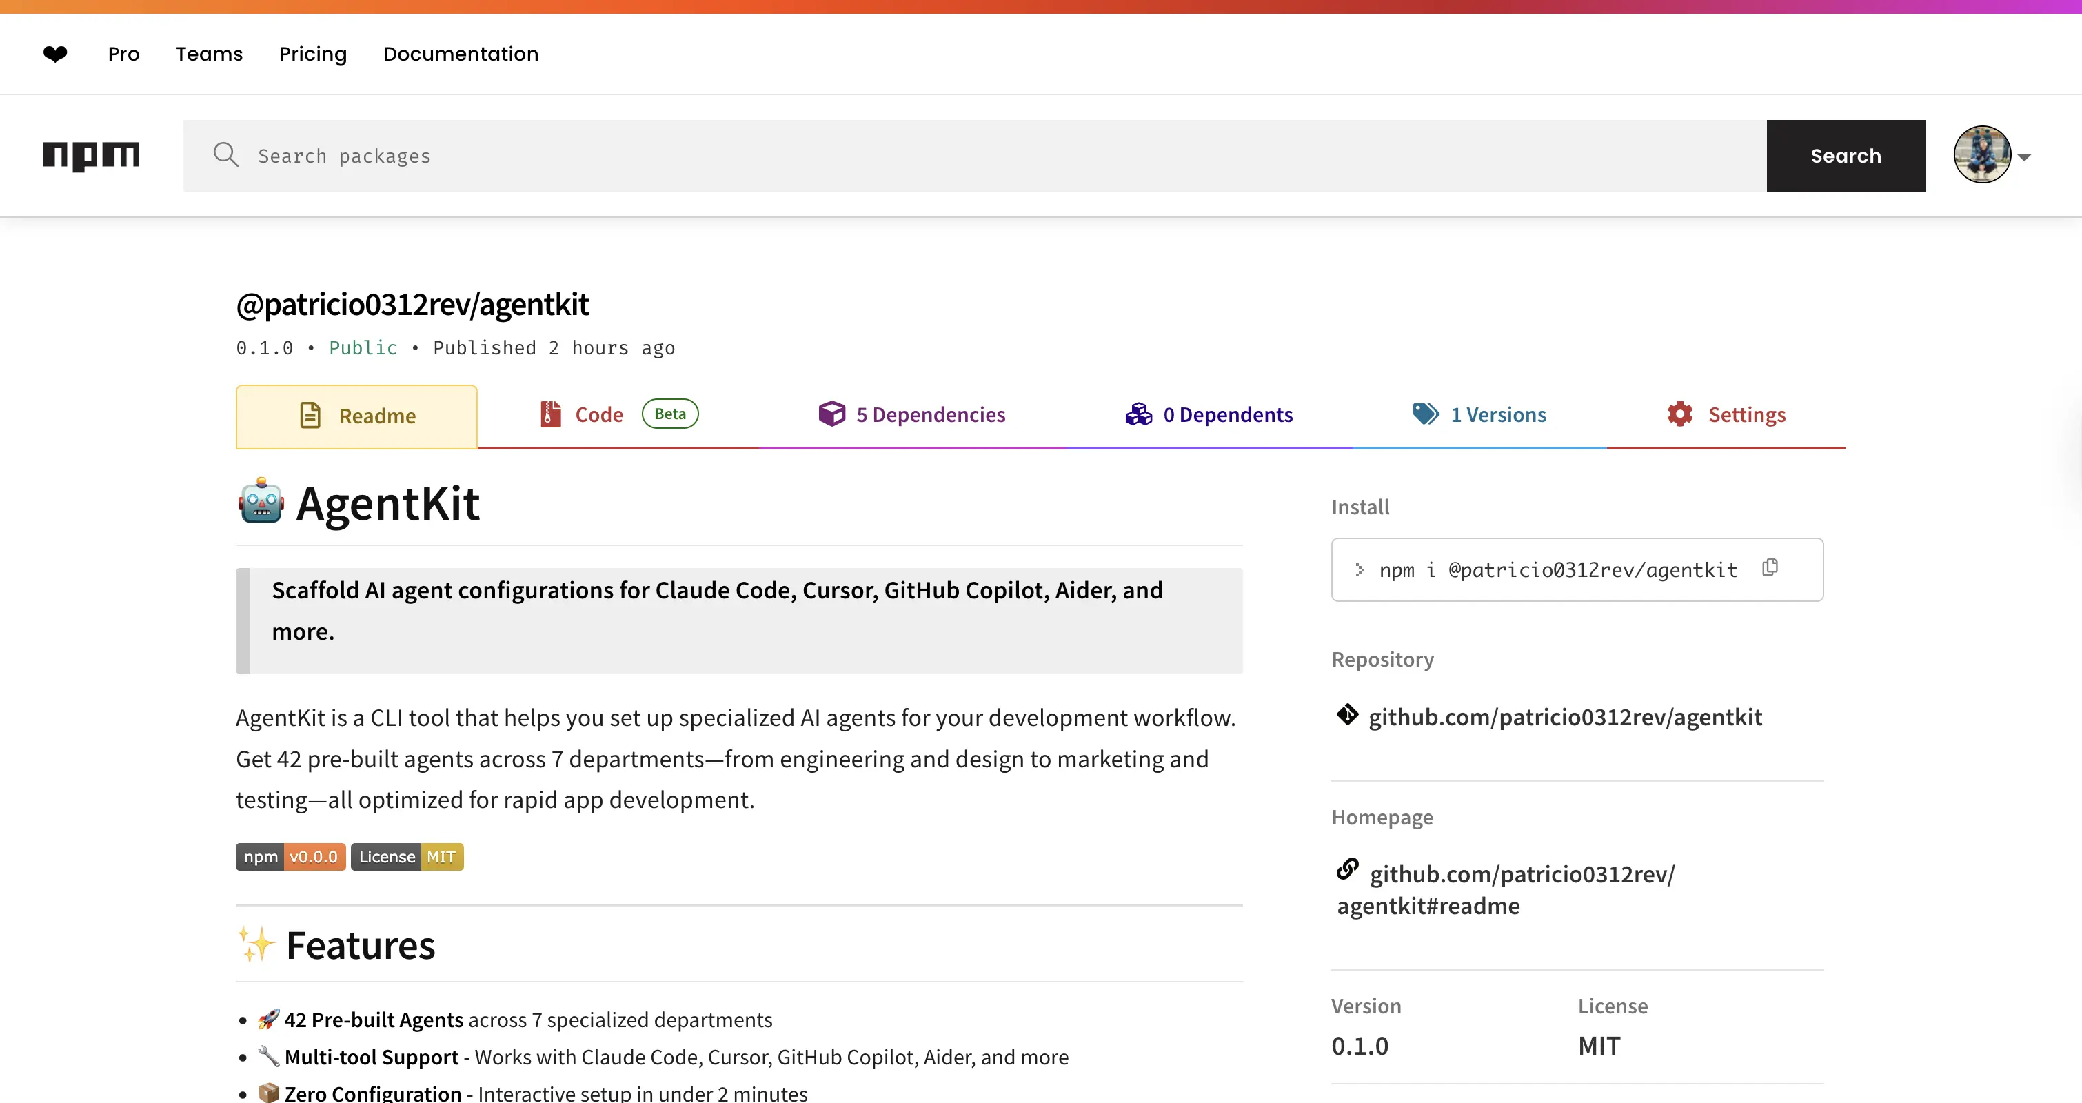Image resolution: width=2082 pixels, height=1103 pixels.
Task: Copy the npm install command
Action: 1770,567
